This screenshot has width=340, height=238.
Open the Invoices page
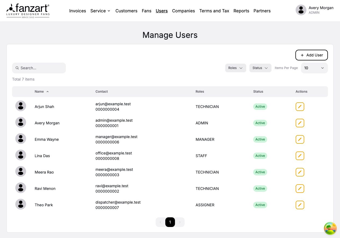click(78, 11)
